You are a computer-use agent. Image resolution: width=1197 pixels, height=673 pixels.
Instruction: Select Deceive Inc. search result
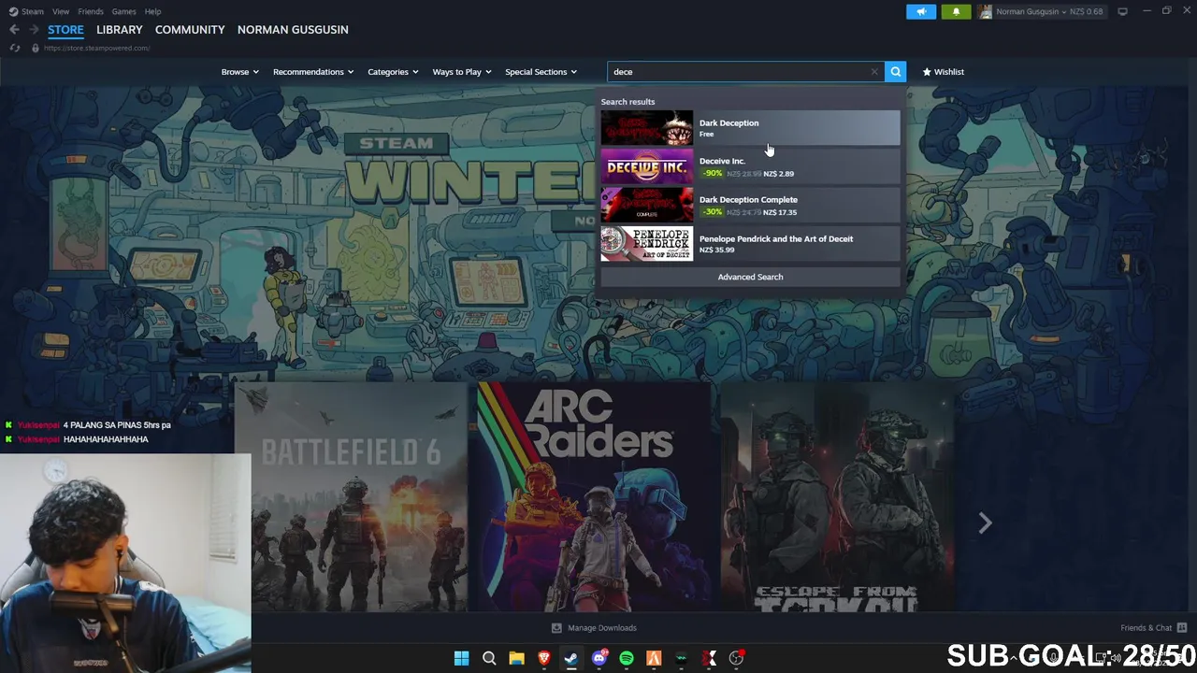pyautogui.click(x=750, y=166)
